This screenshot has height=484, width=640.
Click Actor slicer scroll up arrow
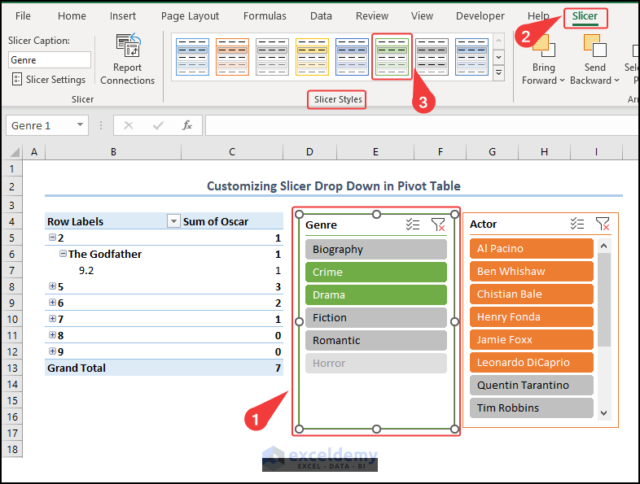tap(603, 246)
